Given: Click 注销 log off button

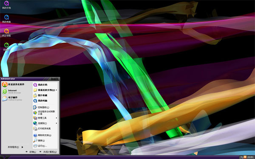Looking at the screenshot, I should [x=31, y=152].
